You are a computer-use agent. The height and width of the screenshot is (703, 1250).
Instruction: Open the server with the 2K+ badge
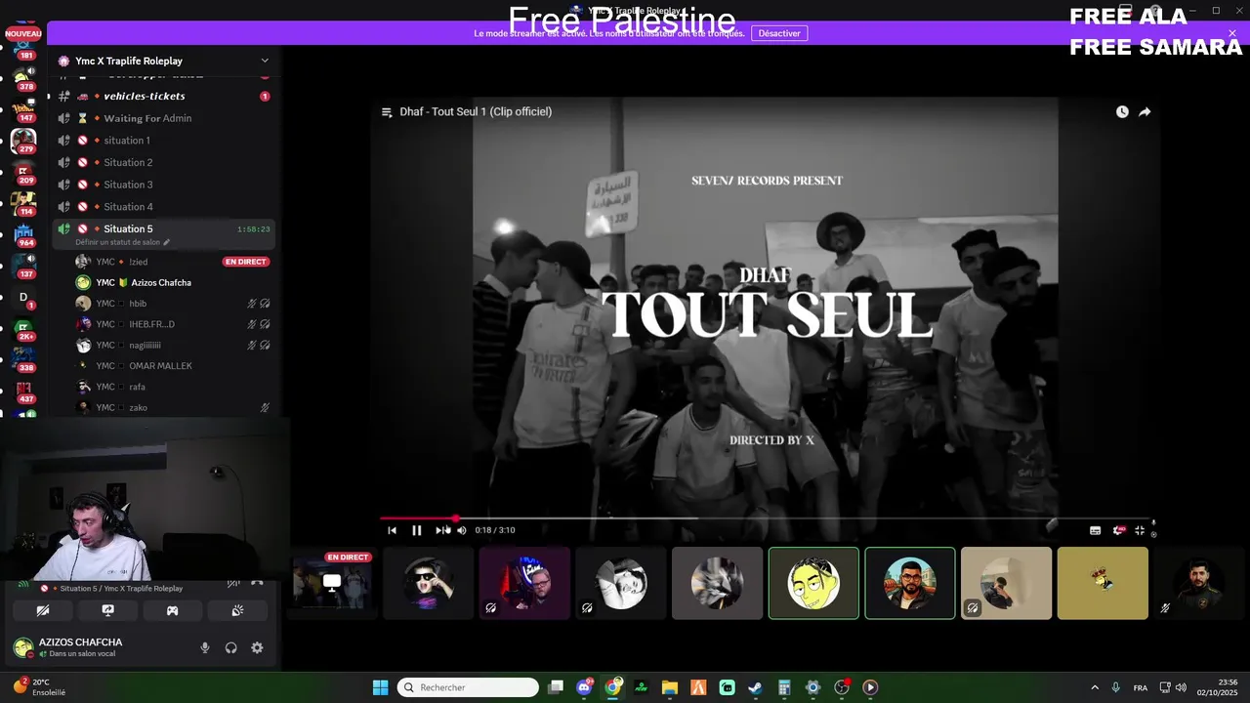23,328
